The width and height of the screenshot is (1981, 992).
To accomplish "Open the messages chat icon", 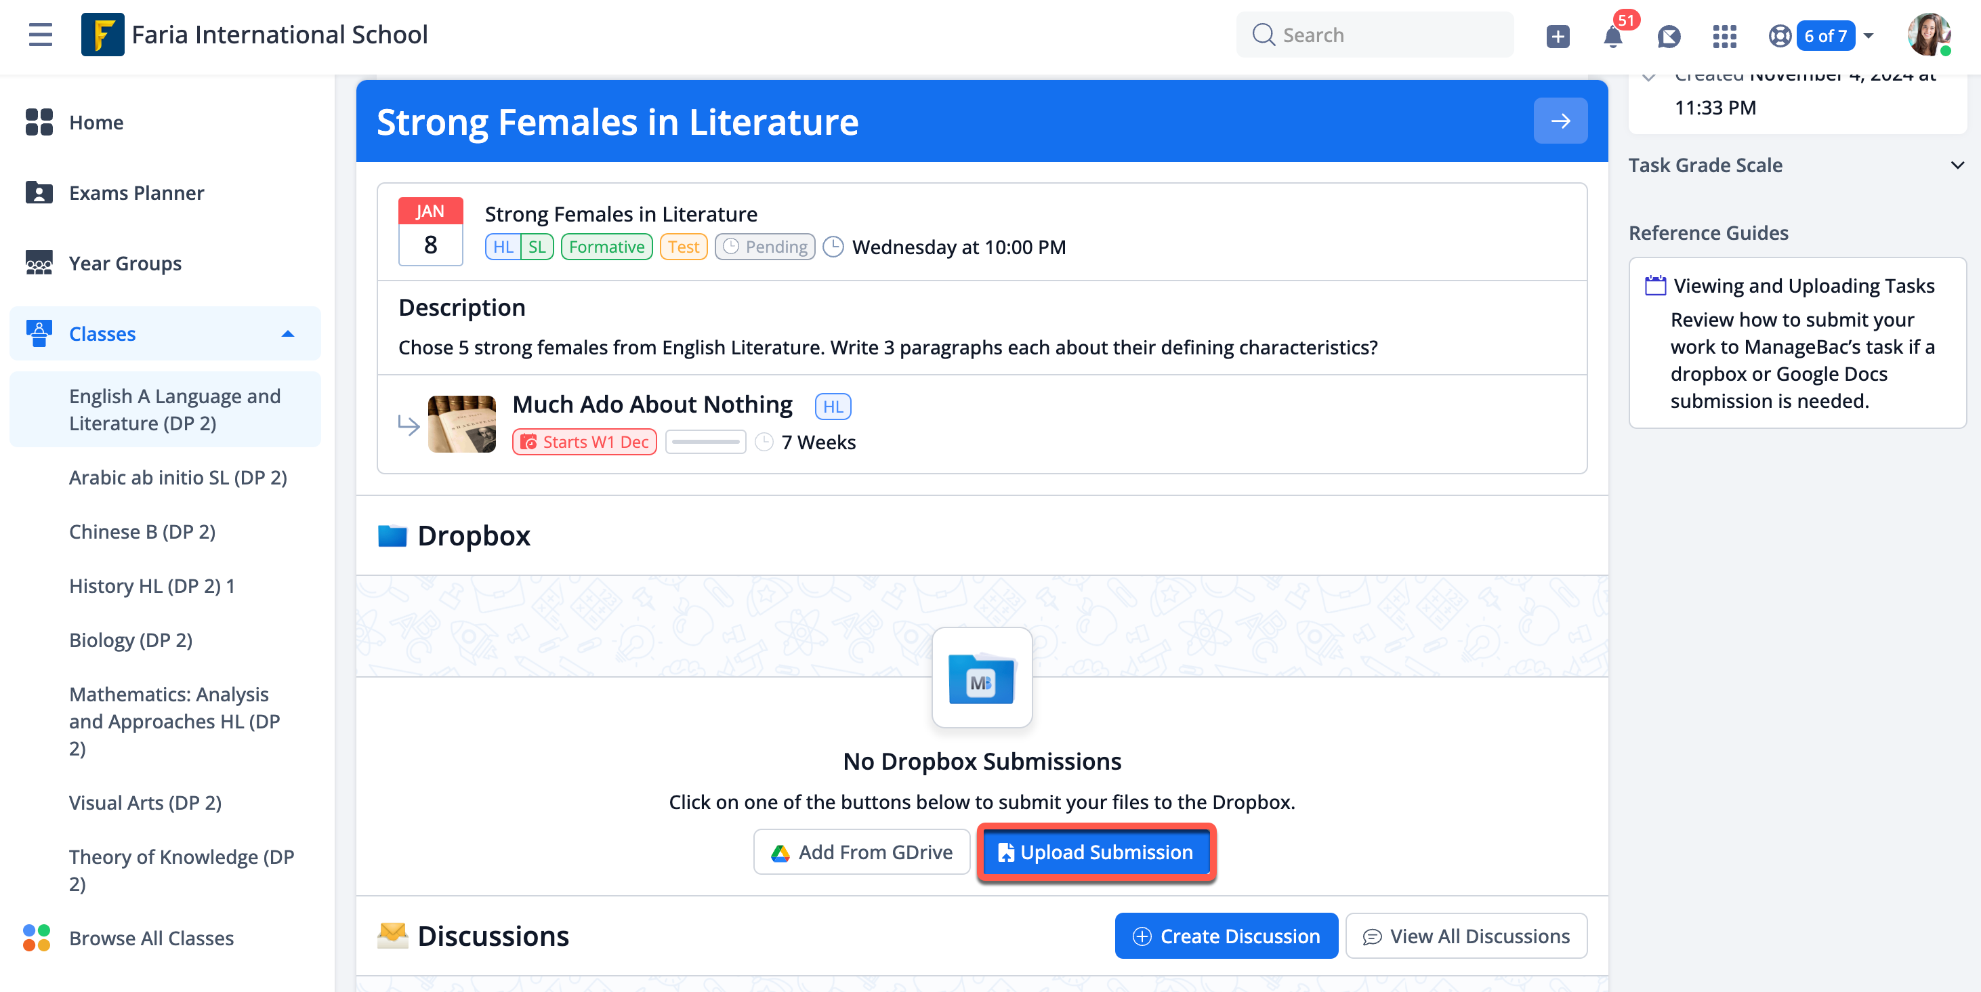I will click(1668, 36).
